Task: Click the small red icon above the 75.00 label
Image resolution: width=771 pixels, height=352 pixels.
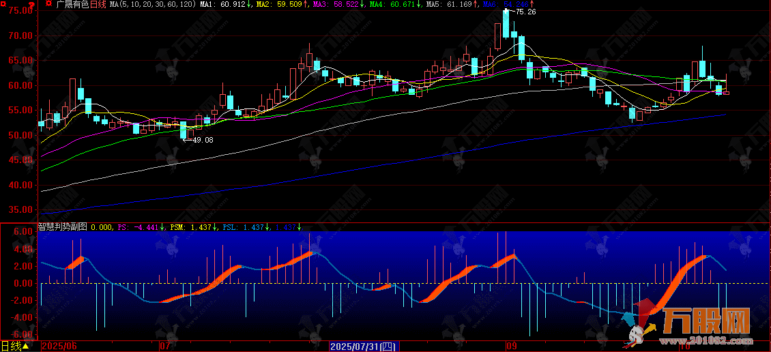Action: point(30,4)
